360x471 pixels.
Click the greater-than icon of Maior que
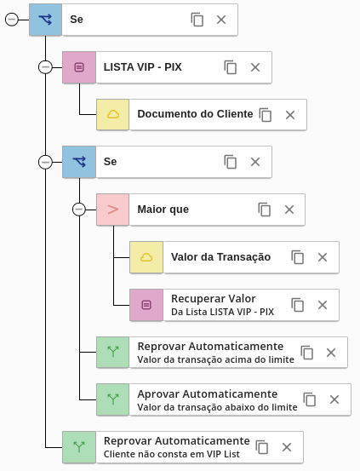[x=113, y=210]
